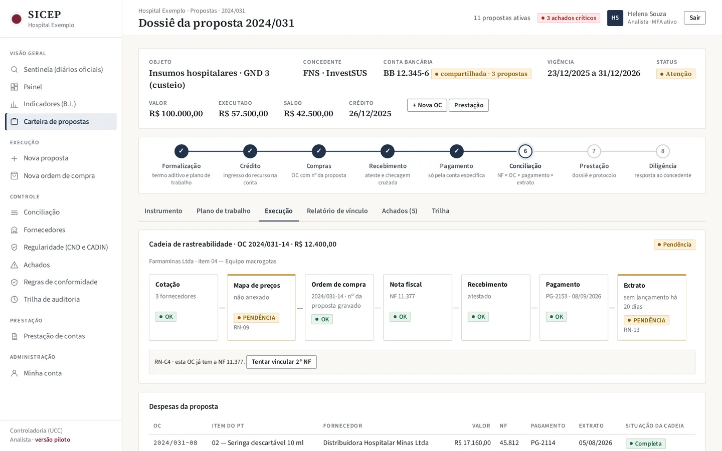Switch to the Trilha tab

[x=441, y=211]
